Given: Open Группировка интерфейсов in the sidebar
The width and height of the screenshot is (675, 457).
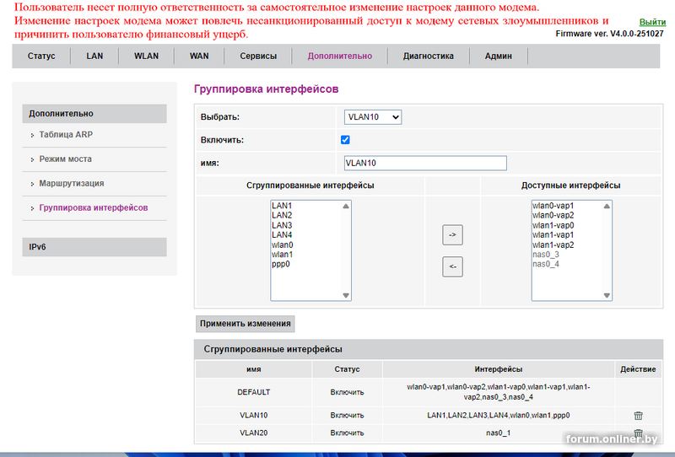Looking at the screenshot, I should tap(94, 208).
